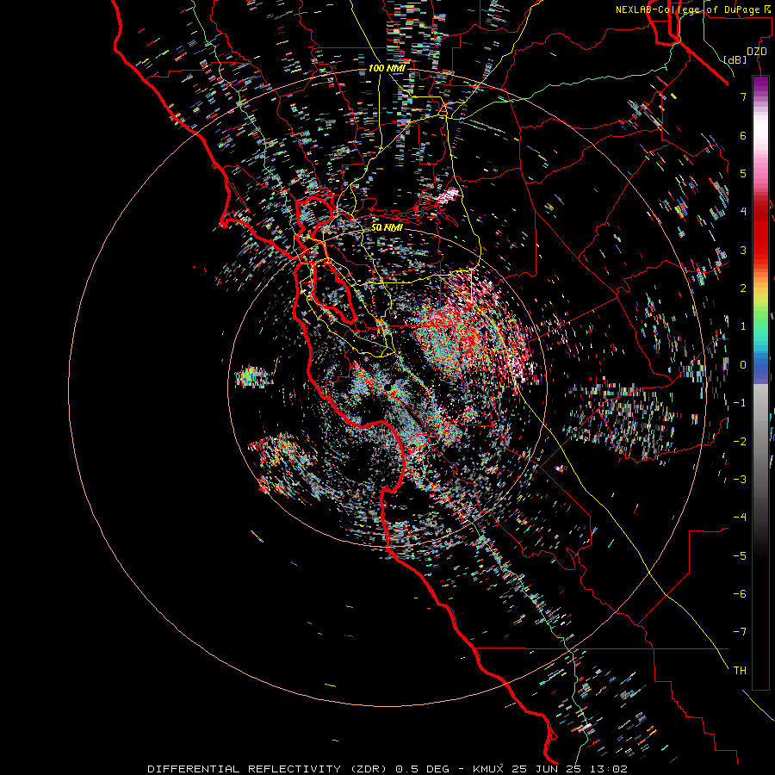Select the -2 value on the scale
The image size is (775, 775).
click(740, 442)
